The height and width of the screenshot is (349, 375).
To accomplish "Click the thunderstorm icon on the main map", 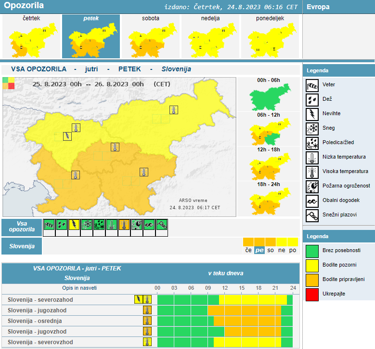I will pyautogui.click(x=68, y=136).
